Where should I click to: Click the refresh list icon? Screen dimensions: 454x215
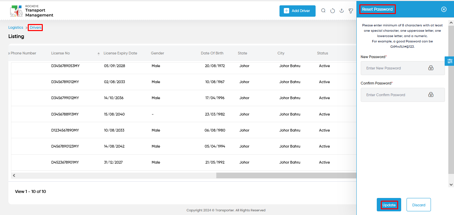click(x=333, y=11)
